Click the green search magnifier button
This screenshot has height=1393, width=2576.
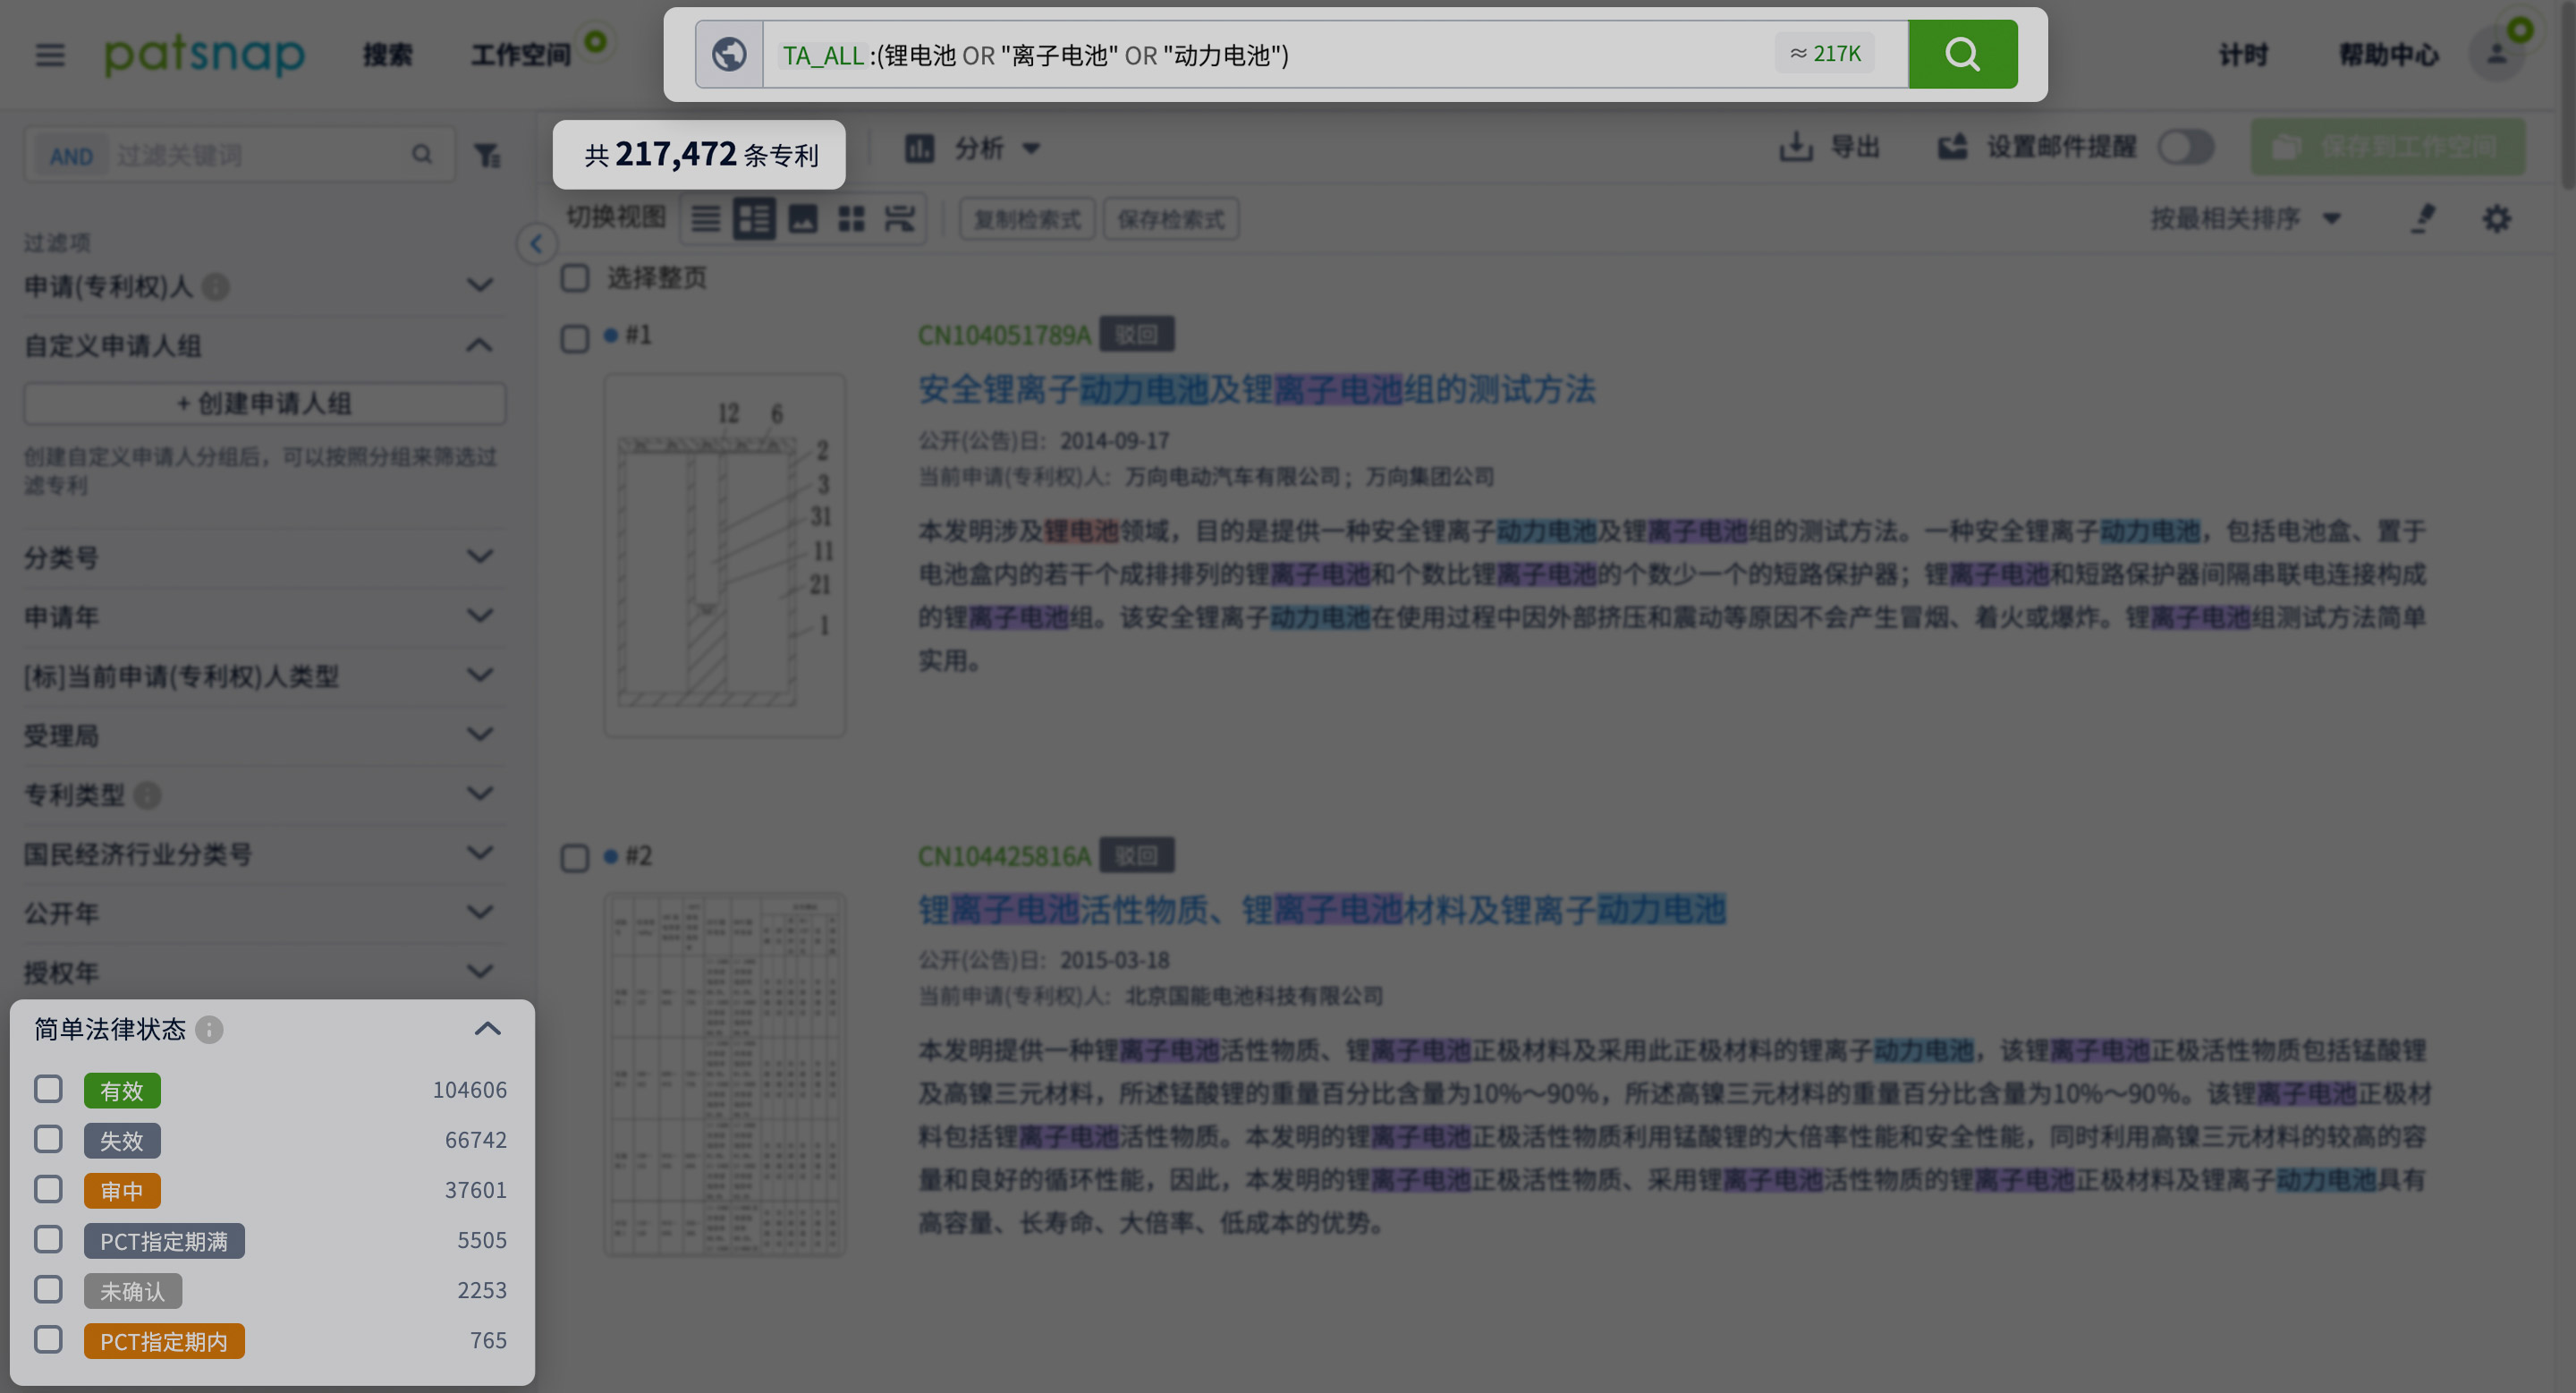tap(1962, 54)
